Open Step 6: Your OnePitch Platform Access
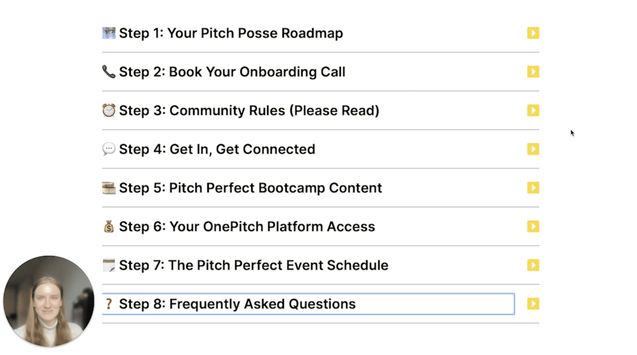This screenshot has height=355, width=637. pos(247,226)
